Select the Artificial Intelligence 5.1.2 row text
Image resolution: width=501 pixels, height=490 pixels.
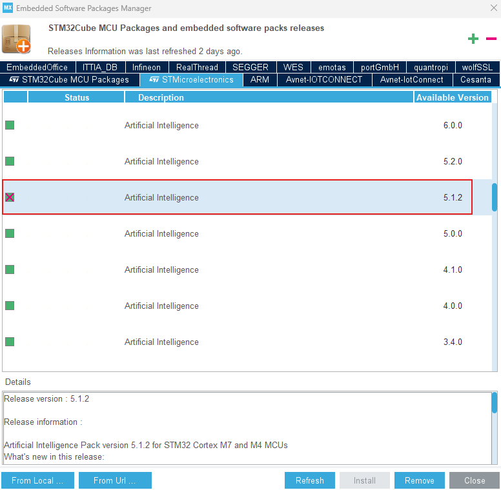tap(161, 197)
